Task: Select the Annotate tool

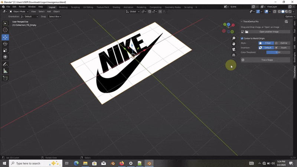Action: tap(5, 64)
